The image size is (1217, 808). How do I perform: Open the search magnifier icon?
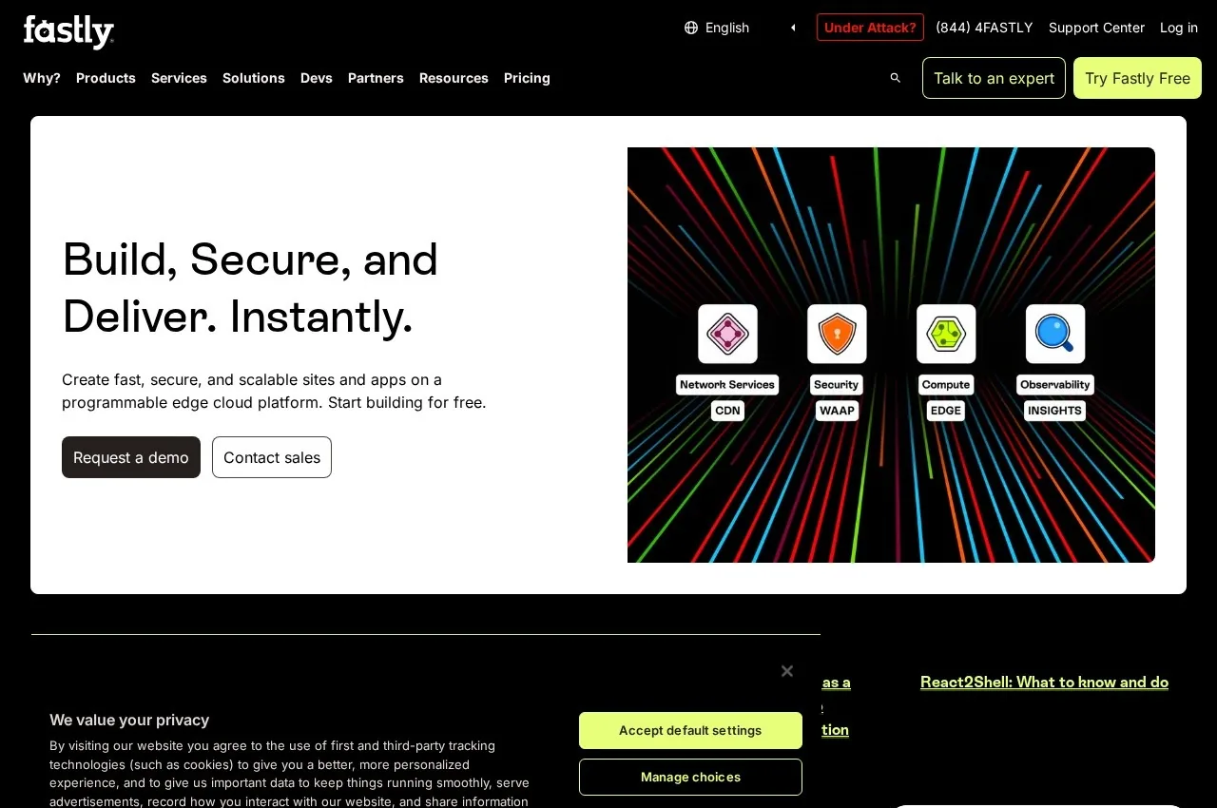[x=895, y=78]
